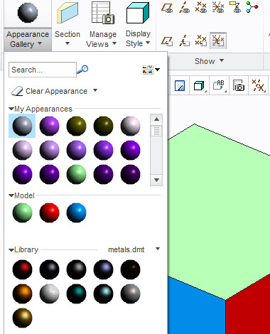The image size is (270, 334).
Task: Click the Section tool icon
Action: pyautogui.click(x=67, y=13)
